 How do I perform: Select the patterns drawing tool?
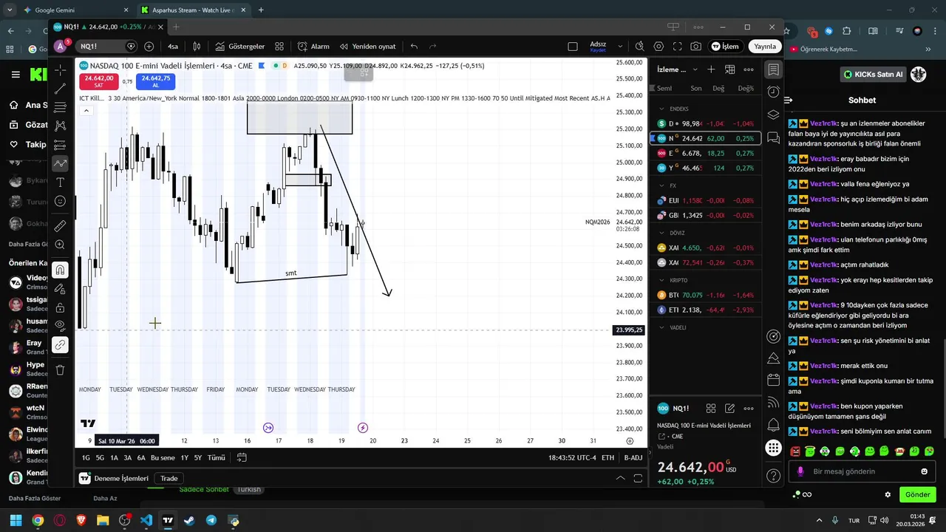(61, 126)
